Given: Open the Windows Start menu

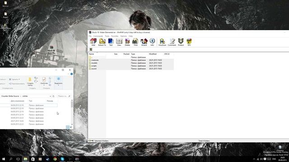Looking at the screenshot, I should tap(4, 159).
